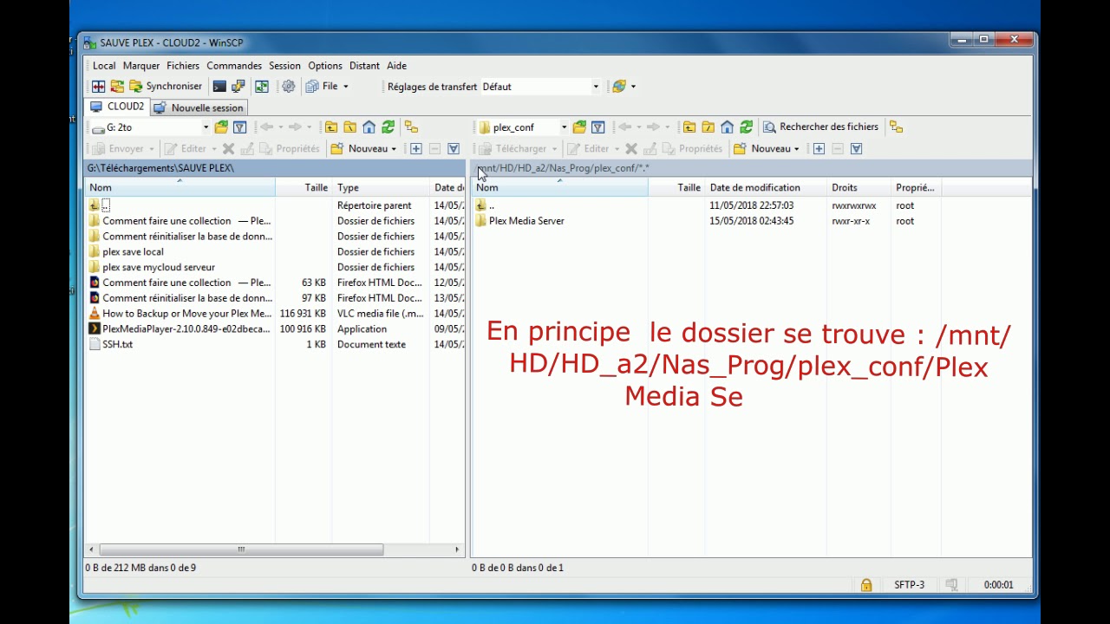
Task: Click the local select files plus icon
Action: (416, 149)
